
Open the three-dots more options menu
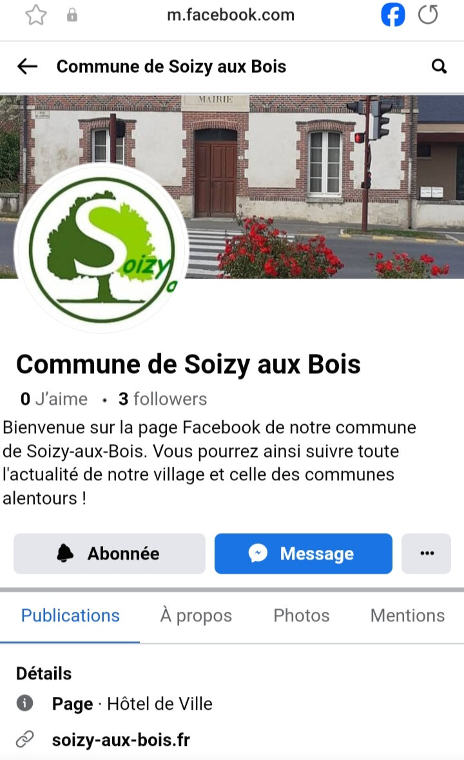pos(426,554)
